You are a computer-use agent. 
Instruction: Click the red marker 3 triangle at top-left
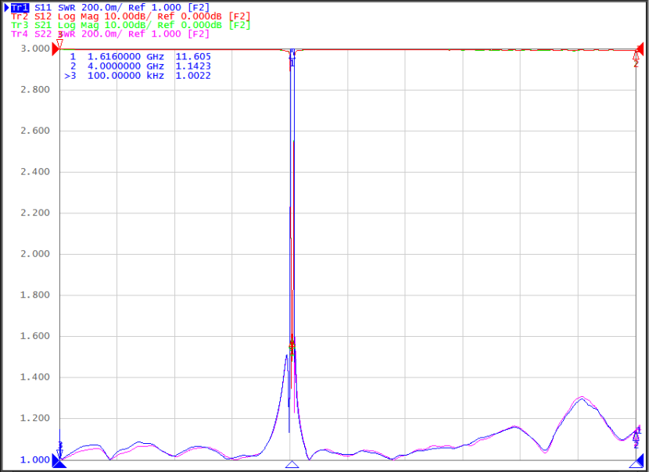(59, 44)
